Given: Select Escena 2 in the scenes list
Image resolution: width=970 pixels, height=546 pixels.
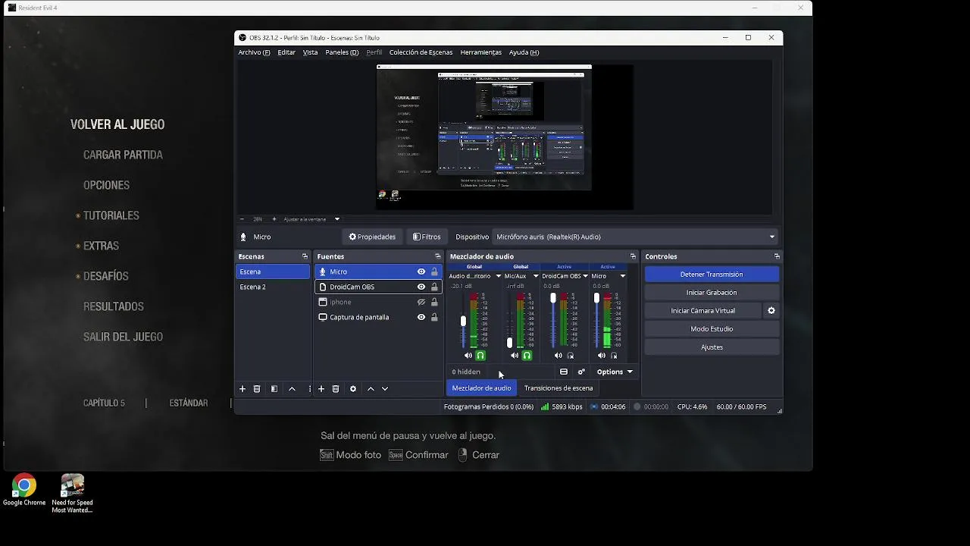Looking at the screenshot, I should tap(273, 287).
